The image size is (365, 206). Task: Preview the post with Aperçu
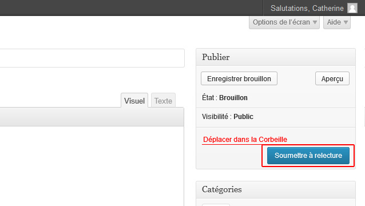pyautogui.click(x=332, y=78)
